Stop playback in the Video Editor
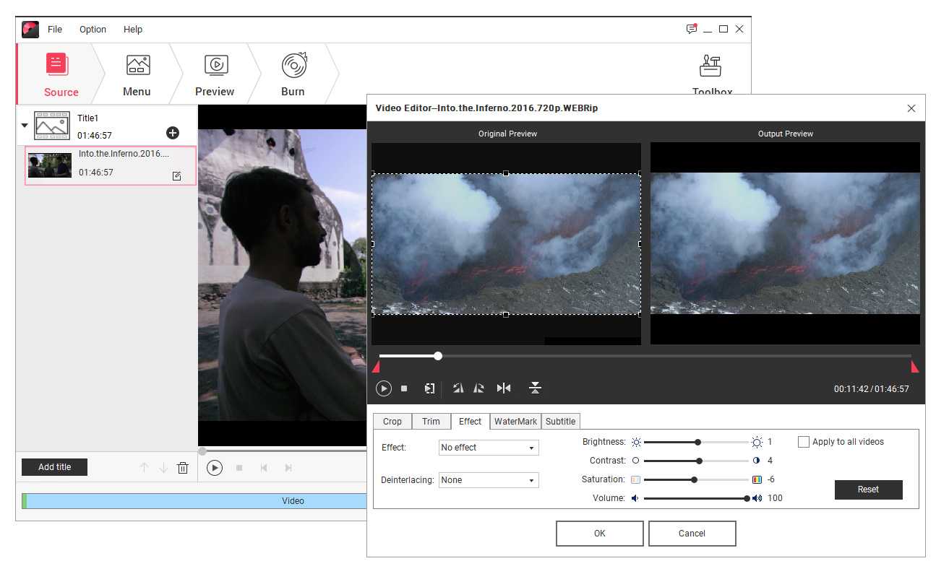The image size is (949, 574). pos(404,388)
